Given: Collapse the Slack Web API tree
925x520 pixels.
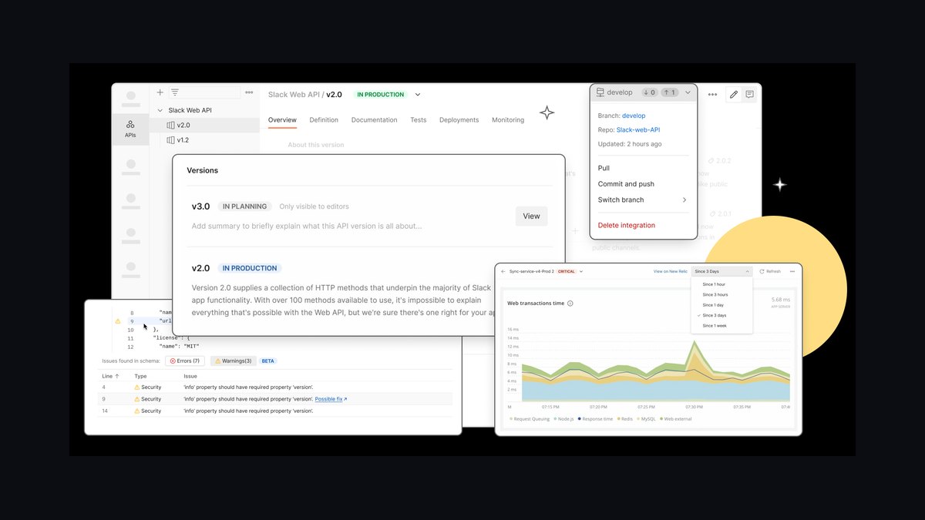Looking at the screenshot, I should pyautogui.click(x=160, y=110).
